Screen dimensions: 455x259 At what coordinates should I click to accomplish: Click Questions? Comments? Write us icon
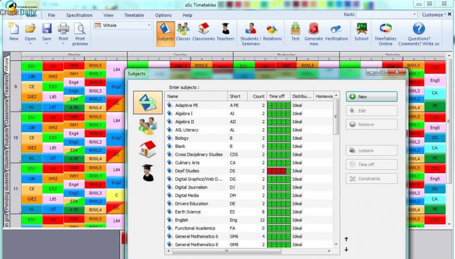point(418,34)
